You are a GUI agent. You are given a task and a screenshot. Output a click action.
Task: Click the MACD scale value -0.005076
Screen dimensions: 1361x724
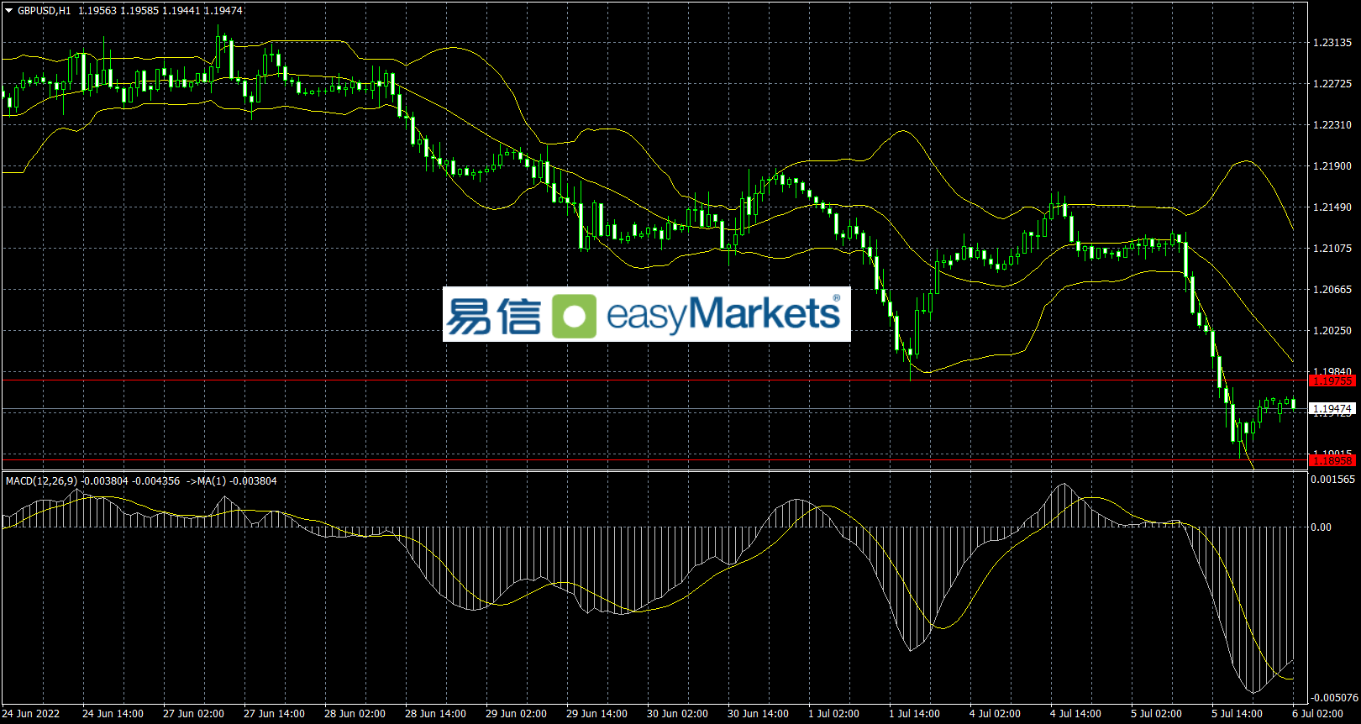(x=1335, y=698)
